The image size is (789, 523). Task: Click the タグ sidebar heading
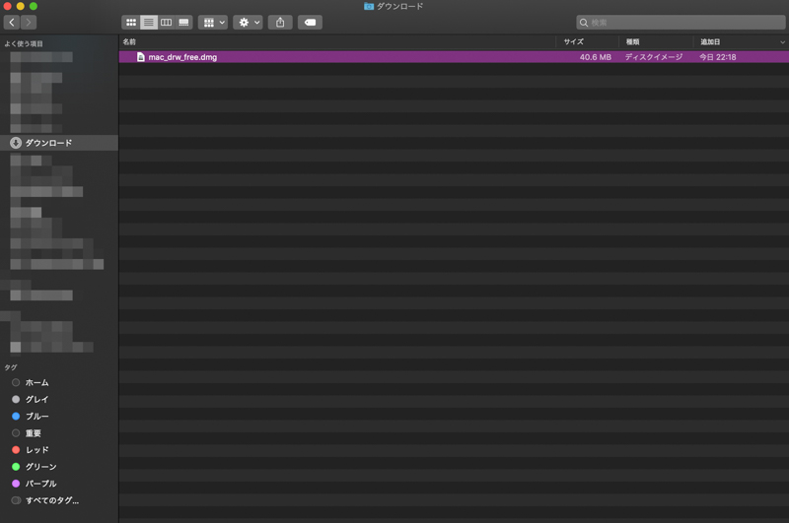[11, 367]
